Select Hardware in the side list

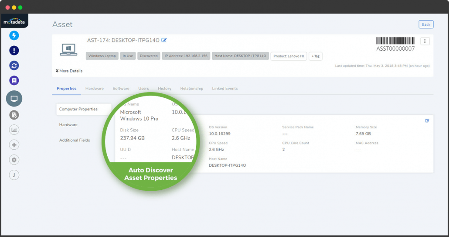coord(68,125)
